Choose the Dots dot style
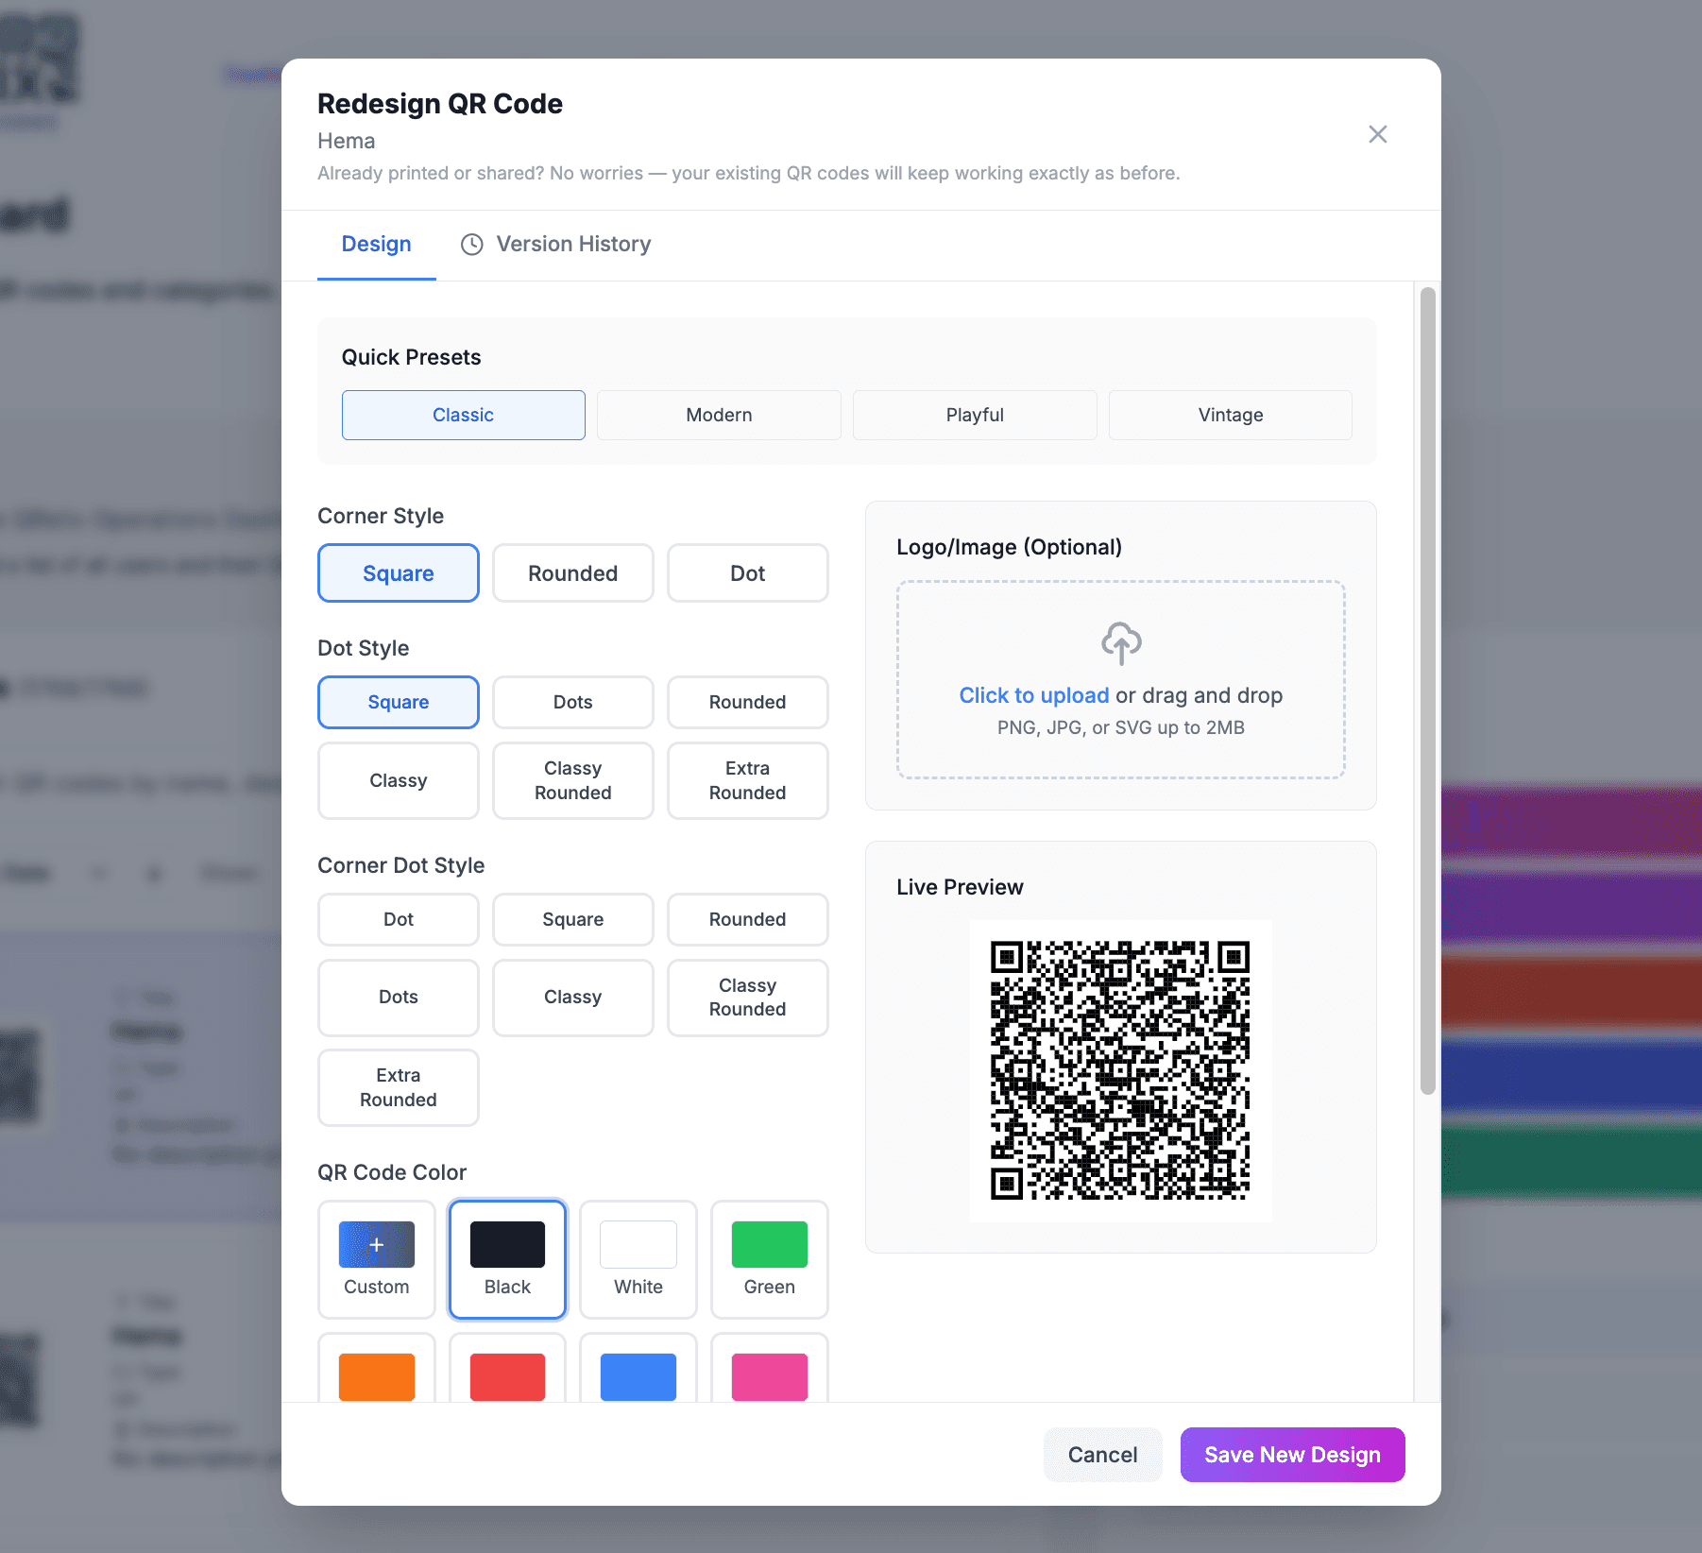The image size is (1702, 1553). (x=572, y=702)
